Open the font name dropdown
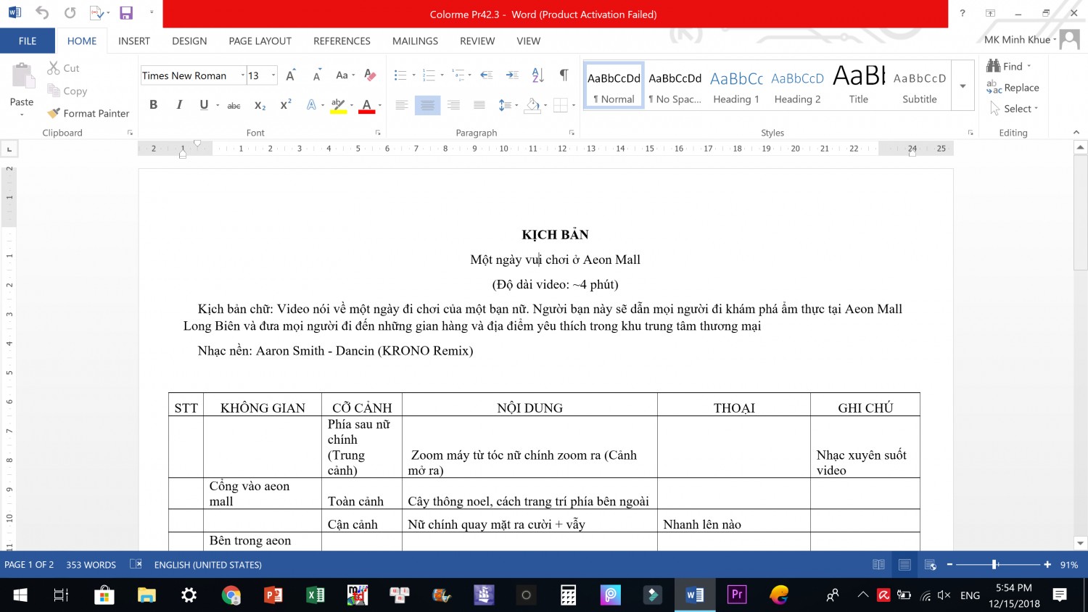The image size is (1088, 612). (x=242, y=75)
